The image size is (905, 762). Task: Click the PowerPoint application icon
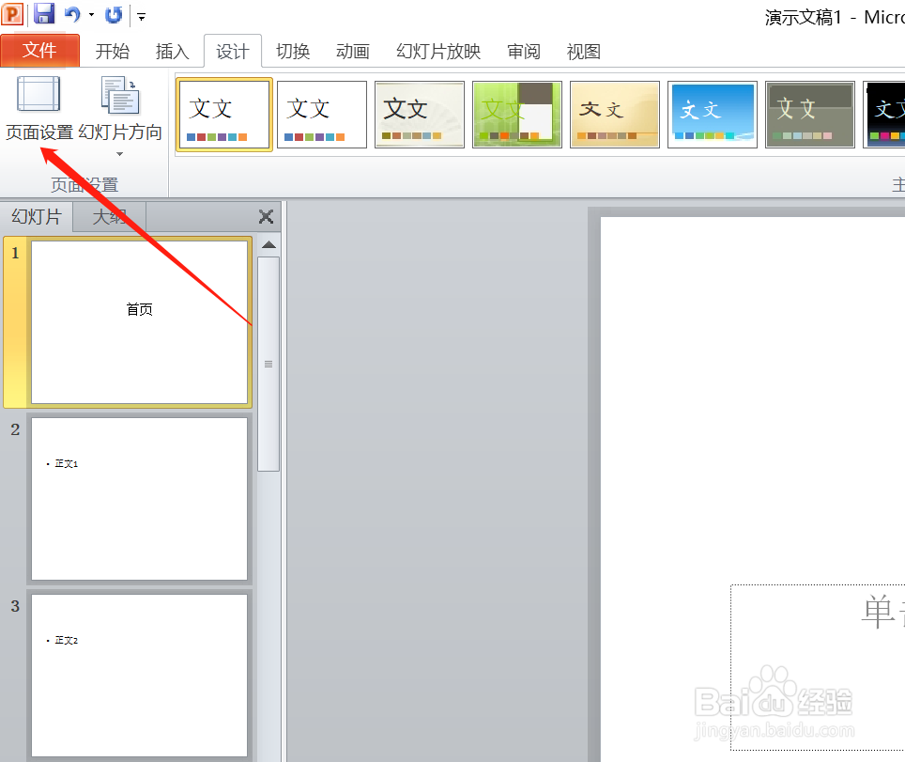11,14
